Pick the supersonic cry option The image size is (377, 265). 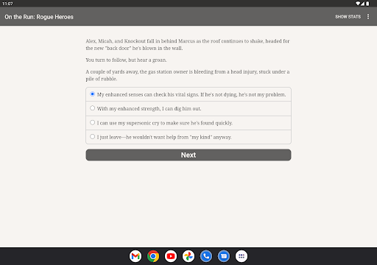click(x=188, y=123)
